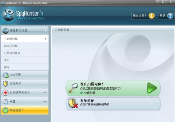Expand the 恶意软件扫描 section arrow
Screen dimensions: 175x122
pyautogui.click(x=45, y=31)
